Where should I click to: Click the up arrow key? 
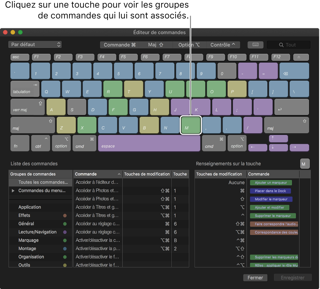click(x=278, y=139)
